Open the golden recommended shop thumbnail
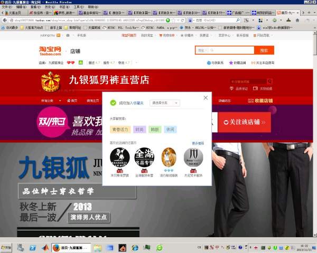 coord(169,158)
